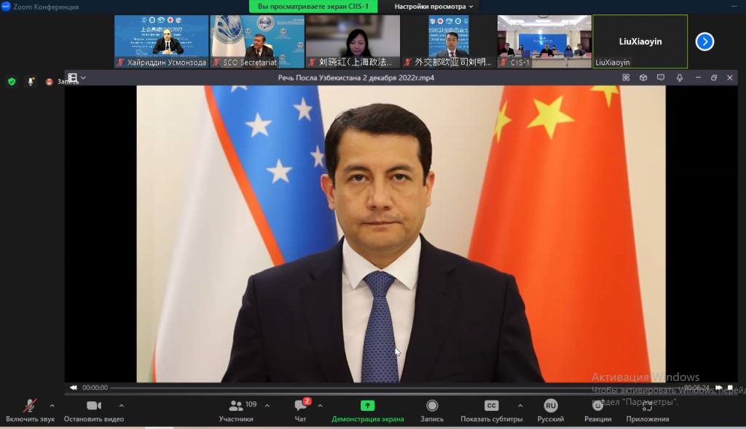This screenshot has height=429, width=746.
Task: Select SCO Secretariat video thumbnail
Action: [257, 41]
